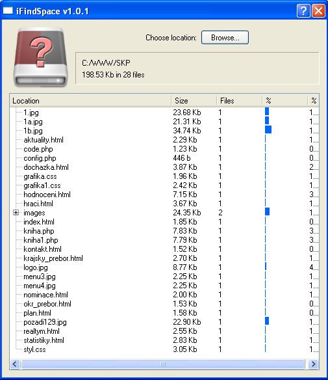Image resolution: width=328 pixels, height=380 pixels.
Task: Sort by the Location column header
Action: (90, 101)
